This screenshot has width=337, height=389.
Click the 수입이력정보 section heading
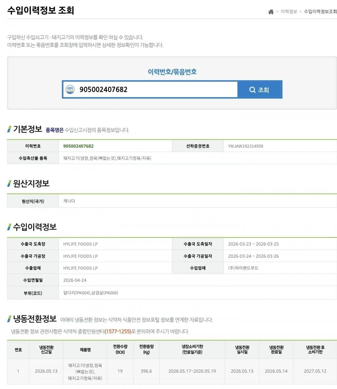(x=35, y=227)
